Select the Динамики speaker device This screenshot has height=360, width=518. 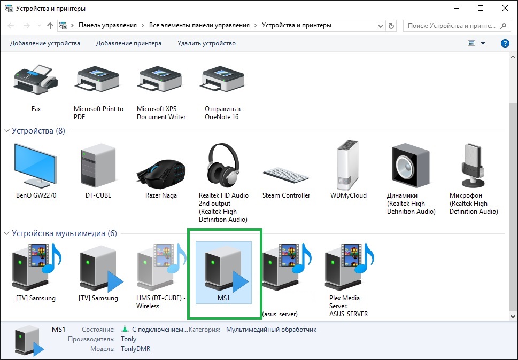411,166
